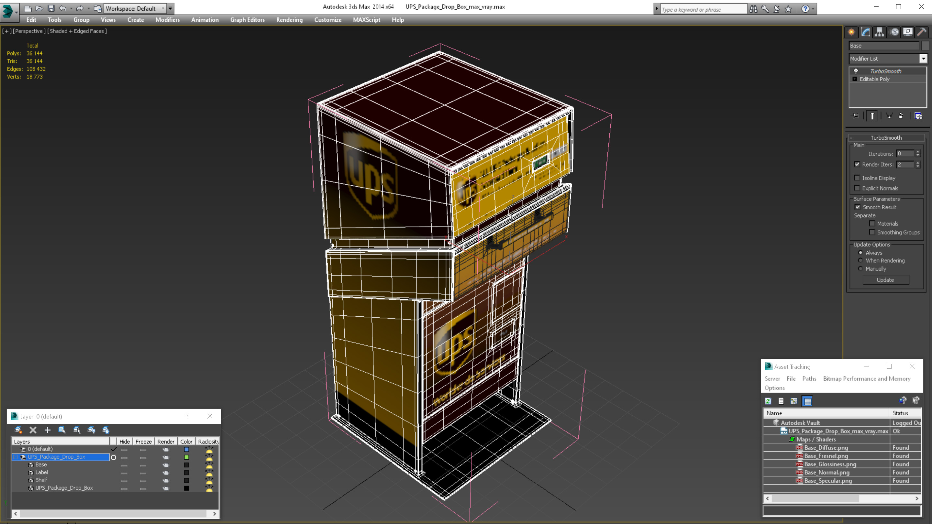Toggle Smooth Result checkbox
This screenshot has width=932, height=524.
click(x=857, y=207)
